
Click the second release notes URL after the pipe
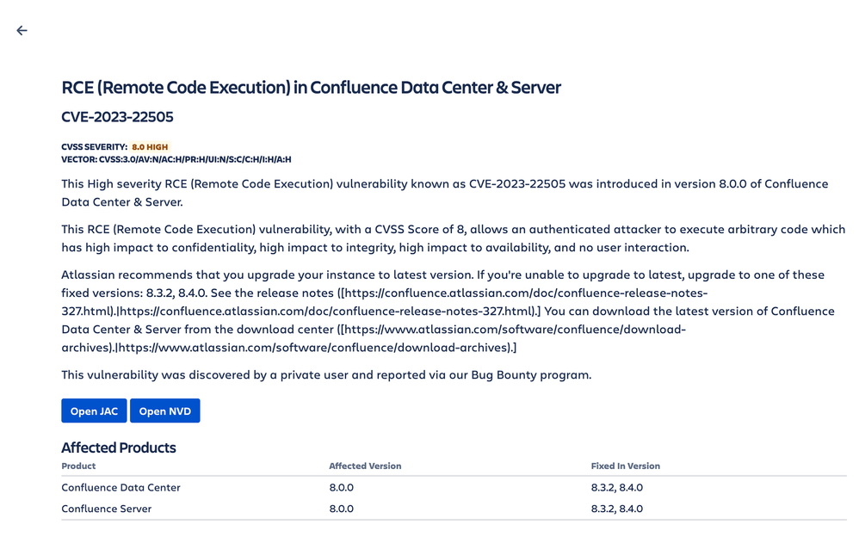pyautogui.click(x=327, y=312)
